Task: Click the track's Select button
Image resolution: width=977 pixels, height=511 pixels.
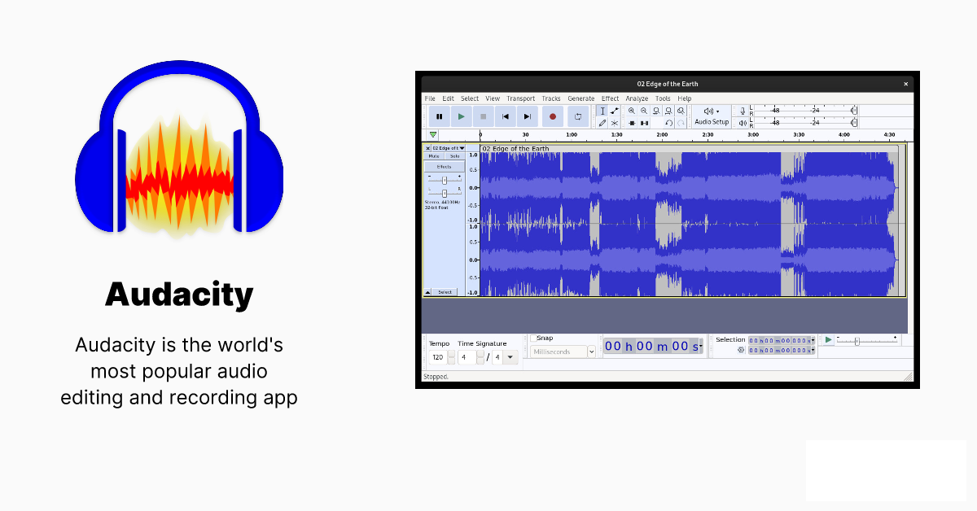Action: pyautogui.click(x=445, y=292)
